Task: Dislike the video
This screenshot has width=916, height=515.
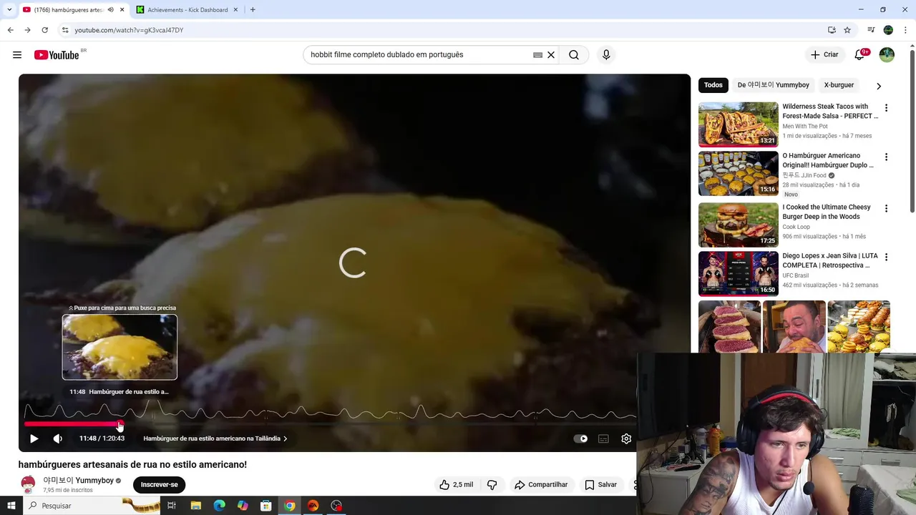Action: pos(492,484)
